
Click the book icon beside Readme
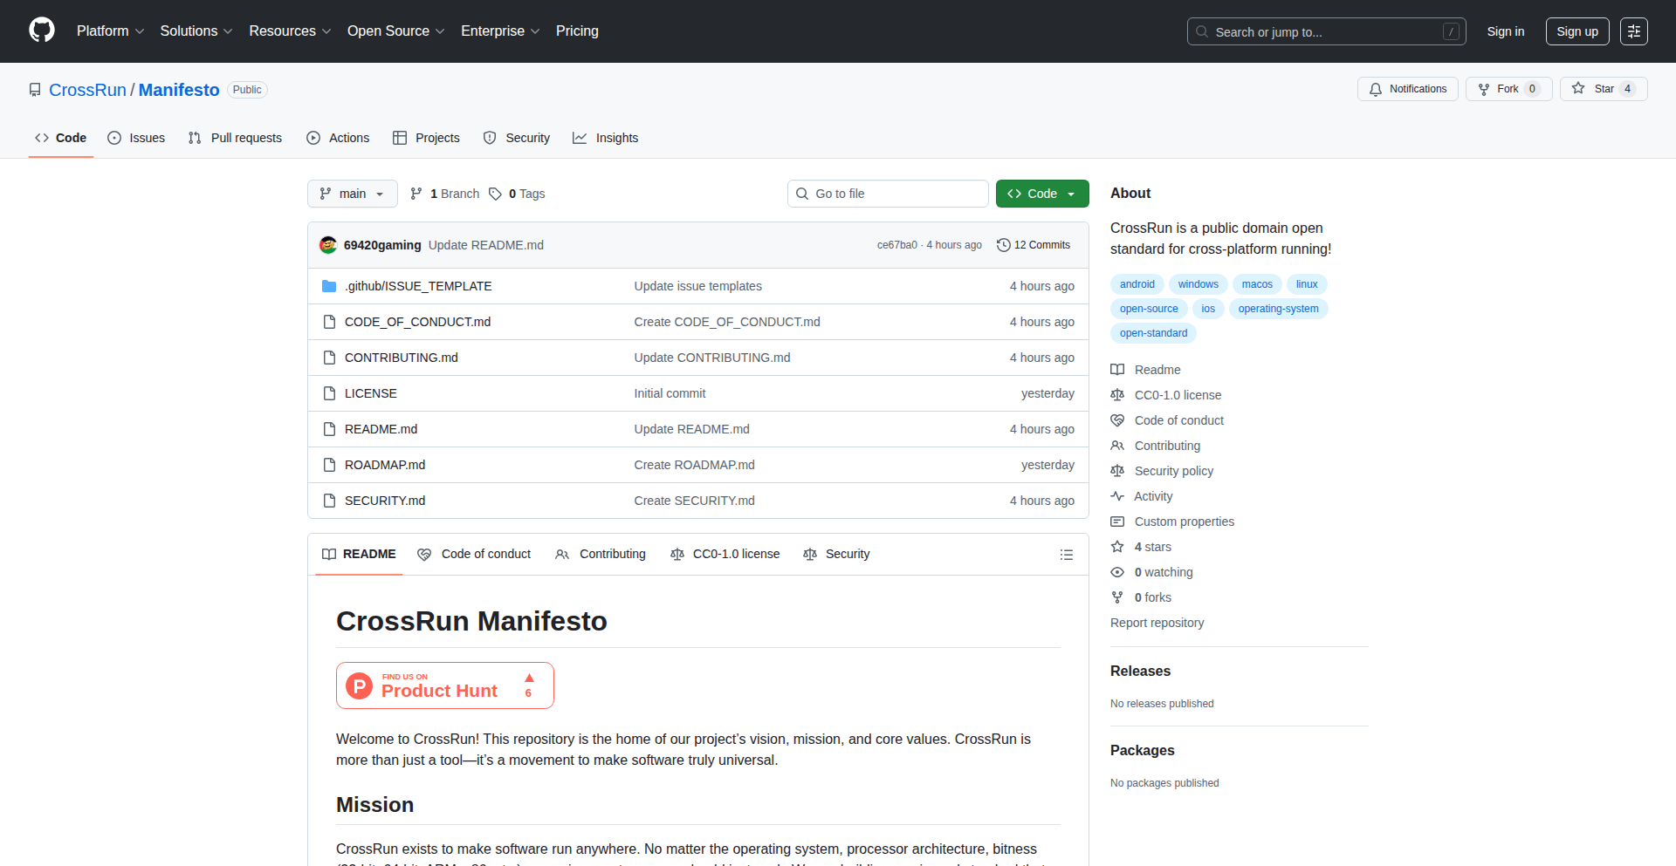pos(1117,370)
